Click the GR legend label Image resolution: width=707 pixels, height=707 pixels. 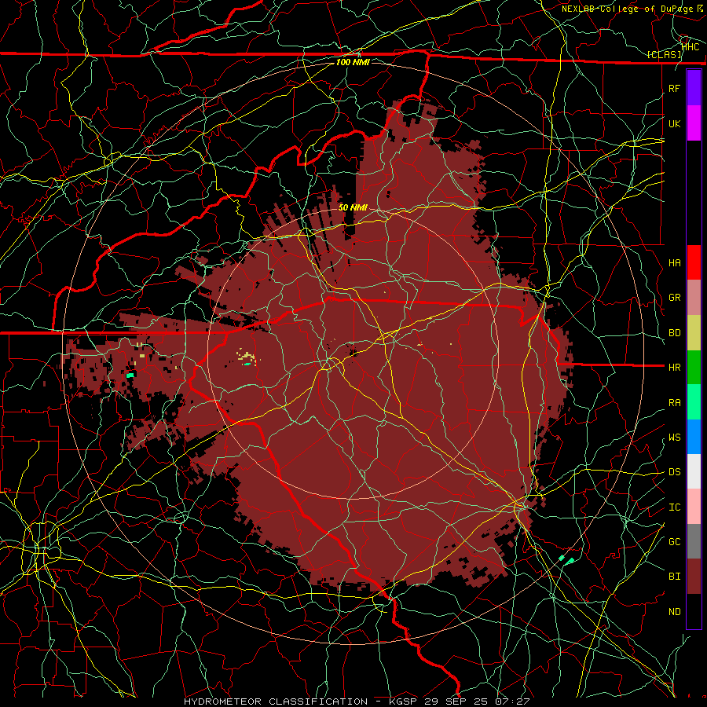coord(674,298)
